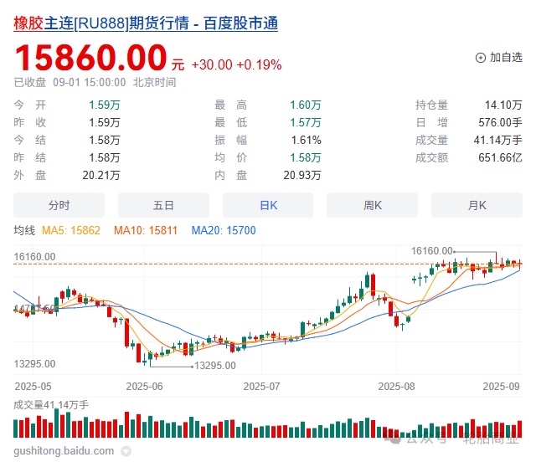Select the 日K chart tab
Screen dimensions: 536x462
pos(268,205)
